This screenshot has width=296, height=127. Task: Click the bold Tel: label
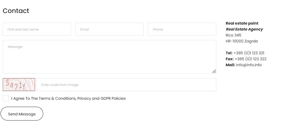(x=229, y=53)
